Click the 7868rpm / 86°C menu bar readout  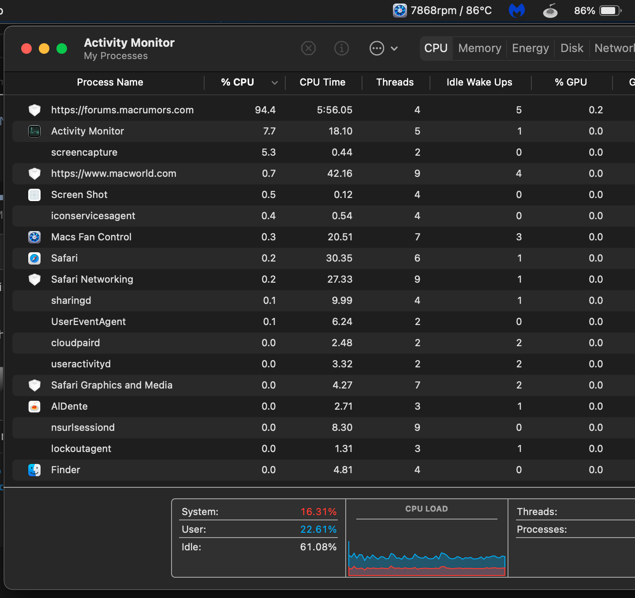coord(451,10)
